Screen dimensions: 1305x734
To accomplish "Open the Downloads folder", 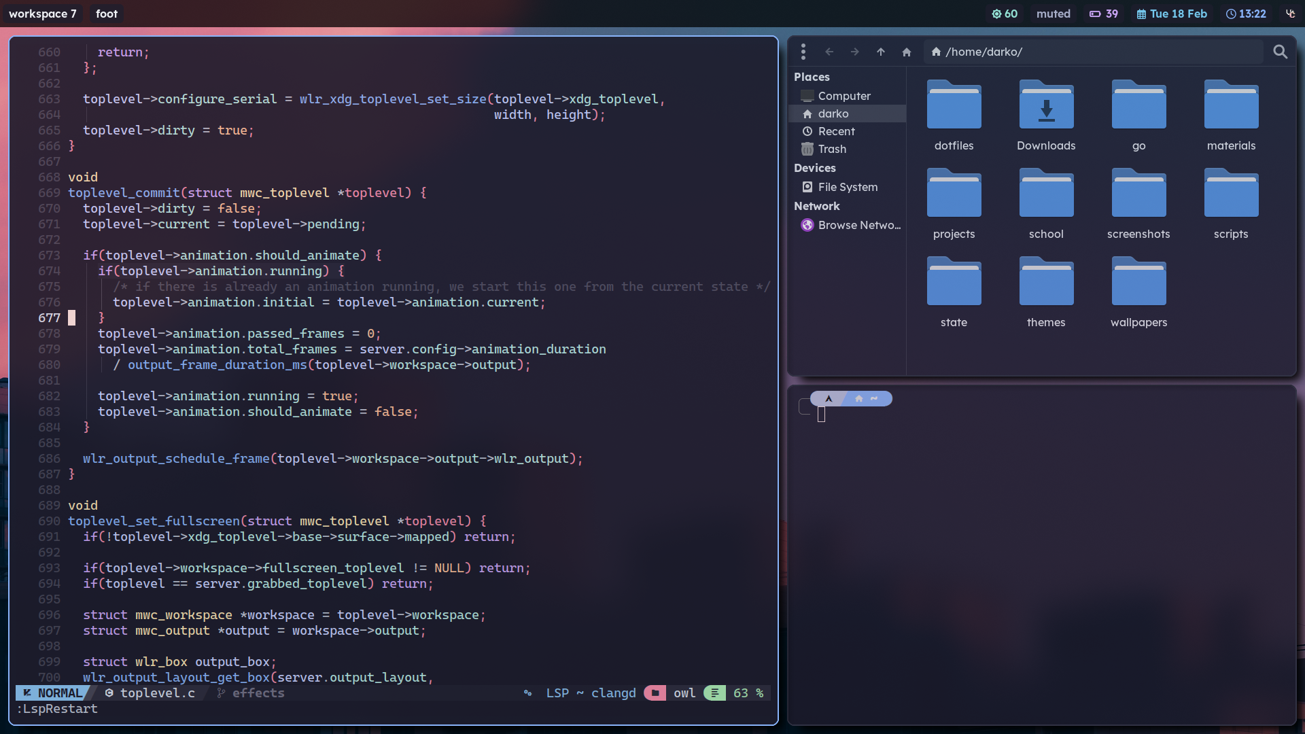I will pos(1047,116).
